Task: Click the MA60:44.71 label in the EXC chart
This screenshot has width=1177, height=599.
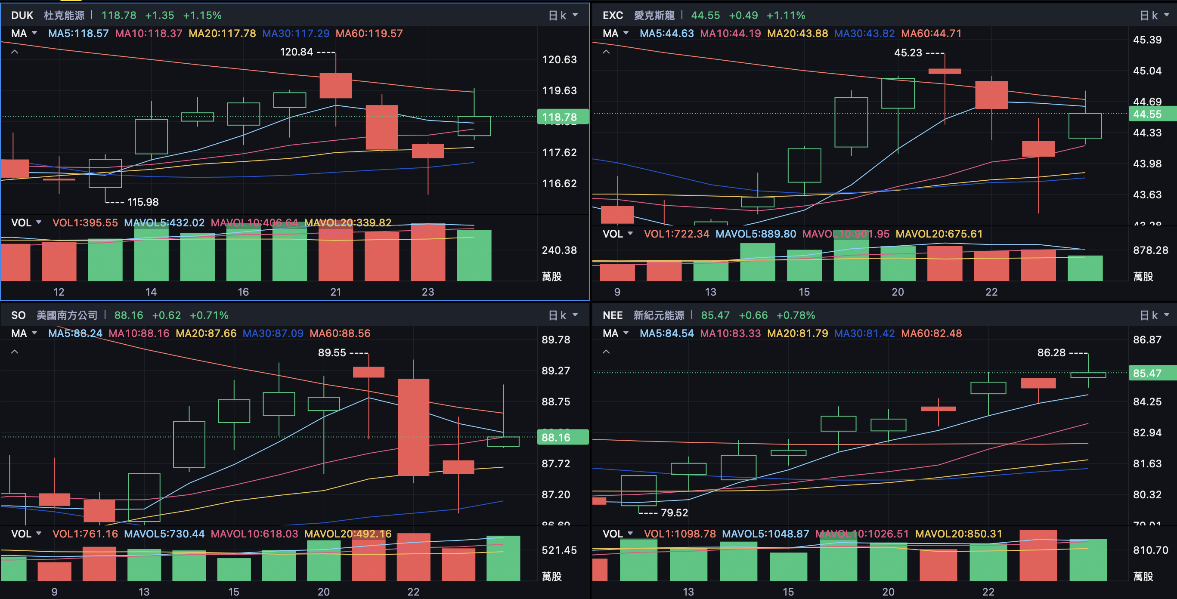Action: (x=931, y=33)
